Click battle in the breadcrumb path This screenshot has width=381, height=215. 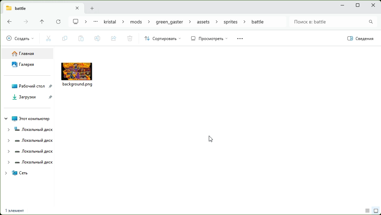coord(258,22)
